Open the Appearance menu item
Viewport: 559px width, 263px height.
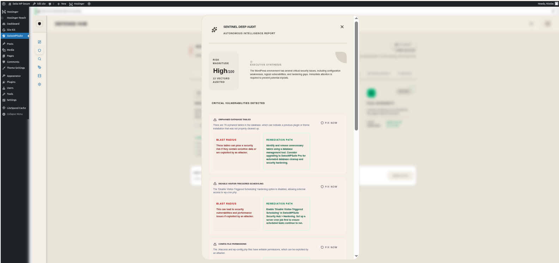tap(13, 76)
